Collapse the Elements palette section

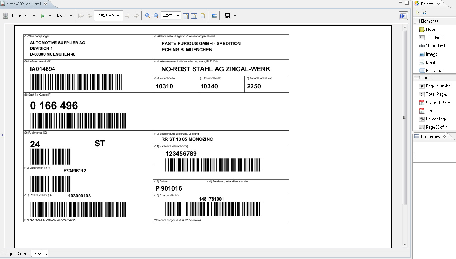429,21
